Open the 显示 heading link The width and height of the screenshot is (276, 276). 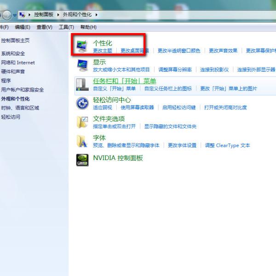point(99,62)
